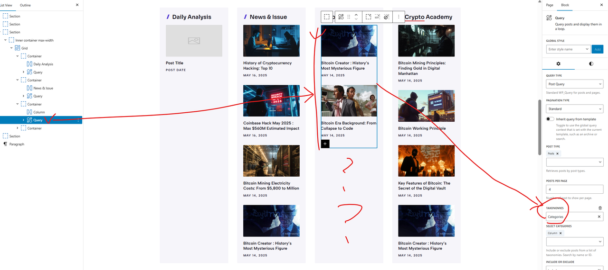The width and height of the screenshot is (608, 270).
Task: Click the black plus add block button
Action: click(x=325, y=144)
